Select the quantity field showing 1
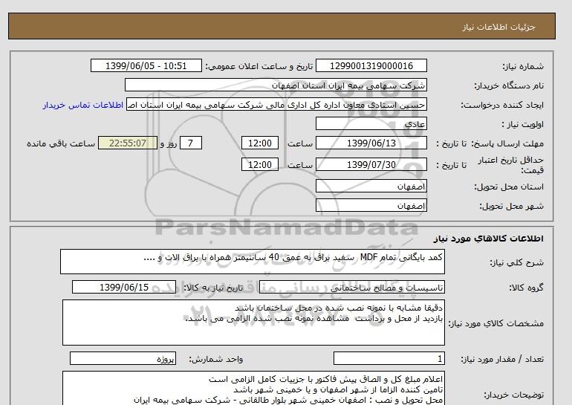 [389, 359]
